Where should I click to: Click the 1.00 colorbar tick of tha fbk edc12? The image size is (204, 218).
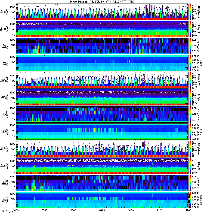point(194,40)
